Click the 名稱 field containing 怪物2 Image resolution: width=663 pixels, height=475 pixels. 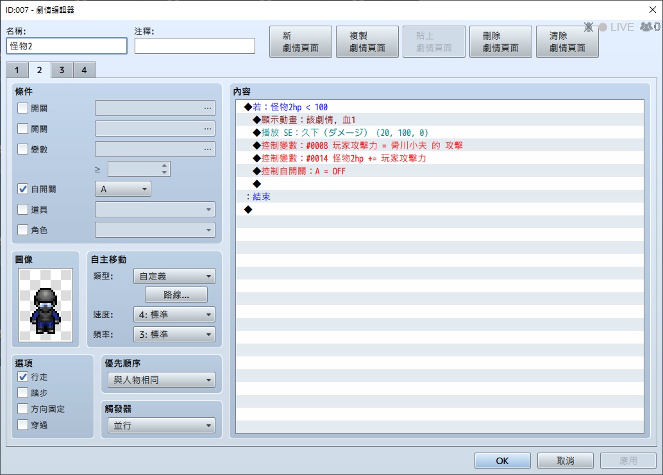tap(67, 46)
